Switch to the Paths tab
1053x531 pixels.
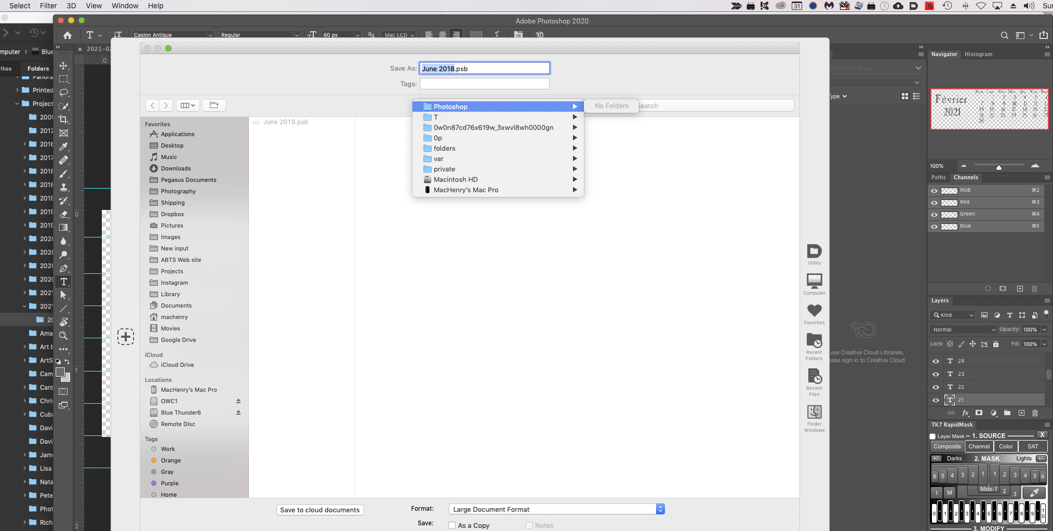[x=938, y=177]
